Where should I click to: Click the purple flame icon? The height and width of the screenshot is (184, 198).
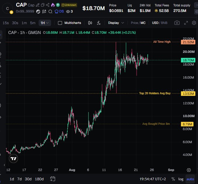point(53,5)
